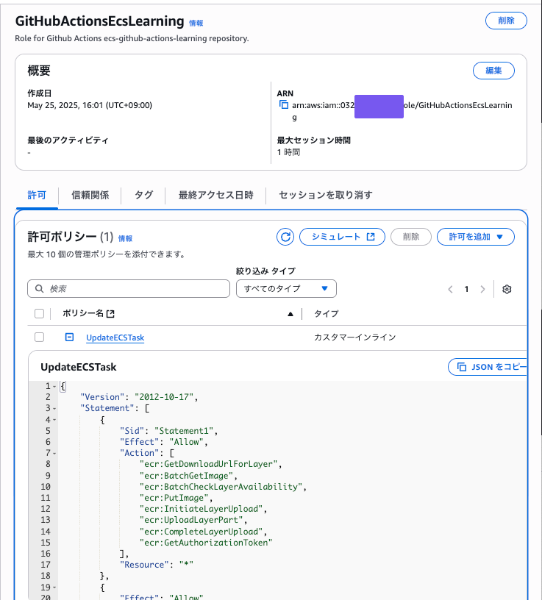Go to the next page with the arrow icon
The width and height of the screenshot is (542, 600).
point(485,289)
